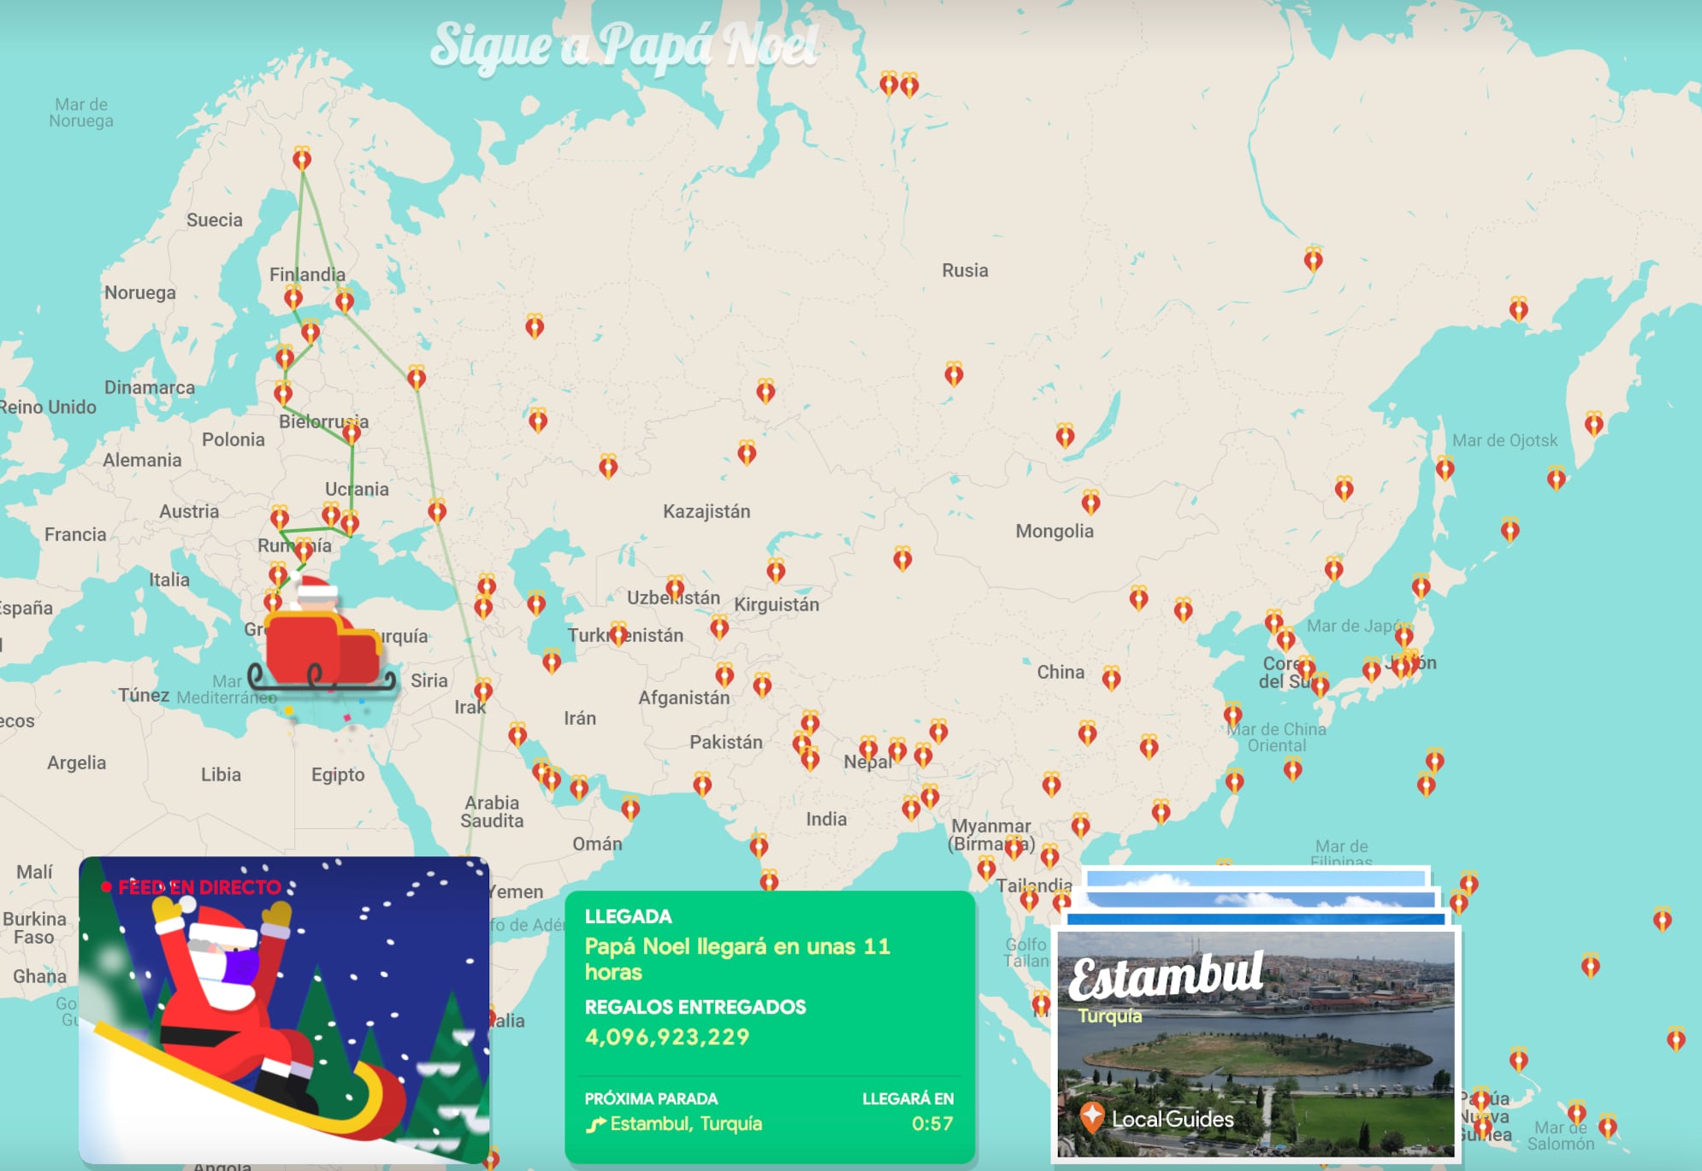Open the Feed en directo video card
Image resolution: width=1702 pixels, height=1171 pixels.
pyautogui.click(x=284, y=1009)
